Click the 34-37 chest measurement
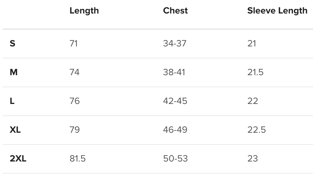Screen dimensions: 313x175 point(175,43)
